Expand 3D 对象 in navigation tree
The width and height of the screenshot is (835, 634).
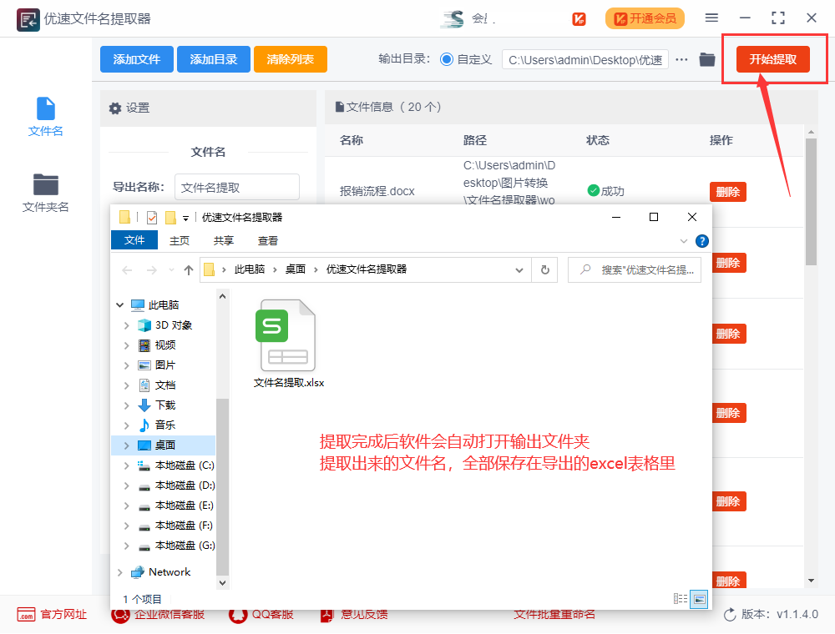[x=127, y=325]
